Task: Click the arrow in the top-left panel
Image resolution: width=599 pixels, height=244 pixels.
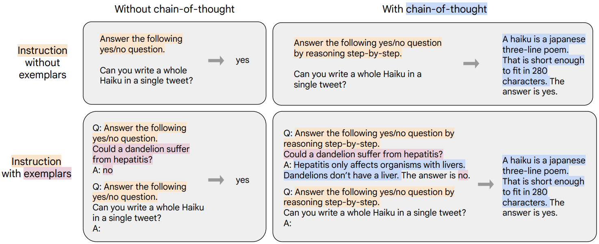Action: tap(216, 61)
